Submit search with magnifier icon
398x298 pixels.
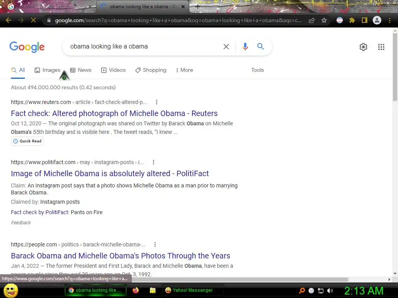(x=260, y=47)
